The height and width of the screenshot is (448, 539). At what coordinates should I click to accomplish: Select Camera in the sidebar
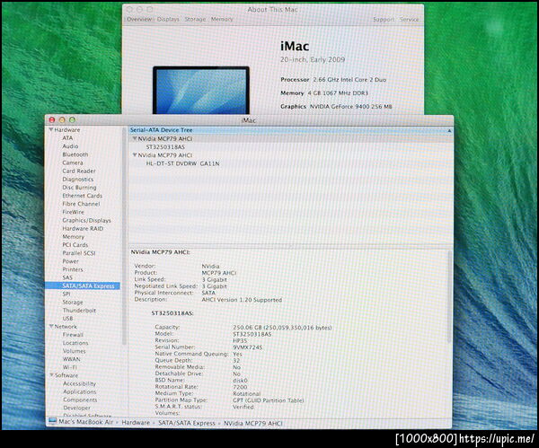73,163
